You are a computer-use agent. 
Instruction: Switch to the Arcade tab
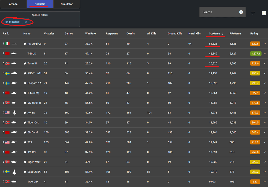(x=13, y=4)
